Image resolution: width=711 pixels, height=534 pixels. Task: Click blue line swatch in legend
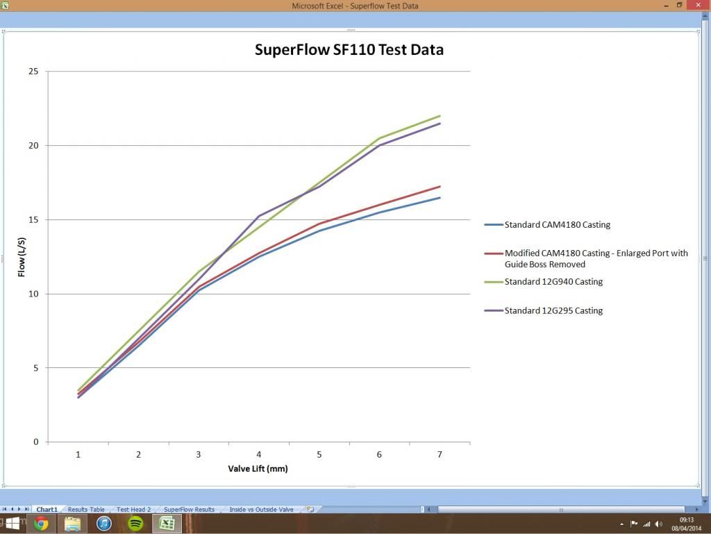pyautogui.click(x=494, y=225)
